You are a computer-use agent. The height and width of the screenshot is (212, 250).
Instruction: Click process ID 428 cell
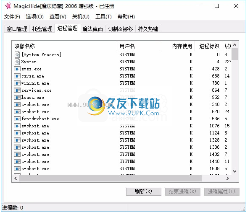216,69
